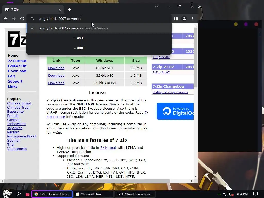The image size is (264, 198).
Task: Click the page vertical scrollbar thumb
Action: click(196, 58)
